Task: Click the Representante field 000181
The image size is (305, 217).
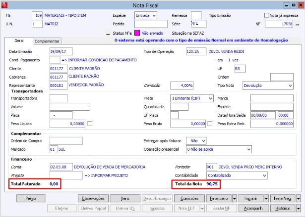Action: [x=59, y=86]
